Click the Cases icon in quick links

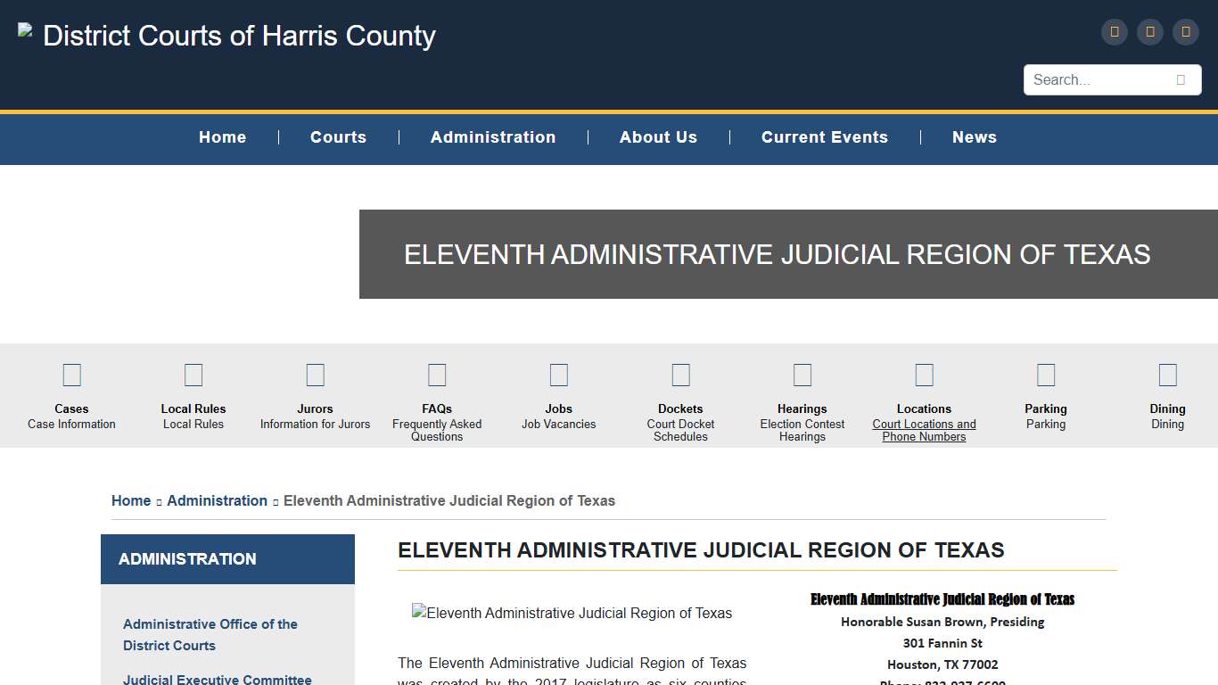point(71,375)
